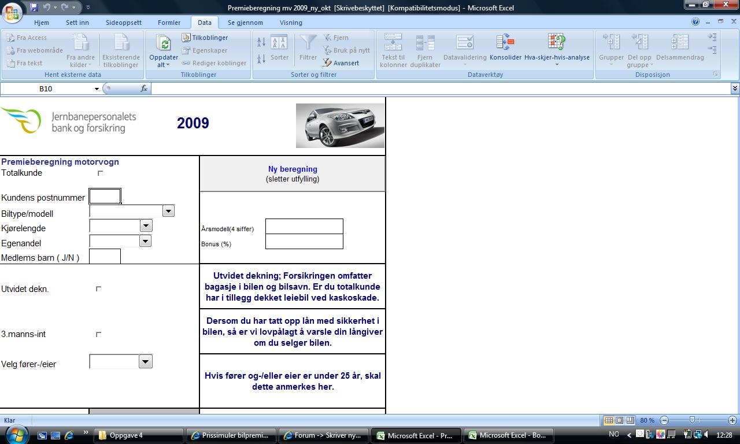Go to the Formler tab

coord(169,23)
